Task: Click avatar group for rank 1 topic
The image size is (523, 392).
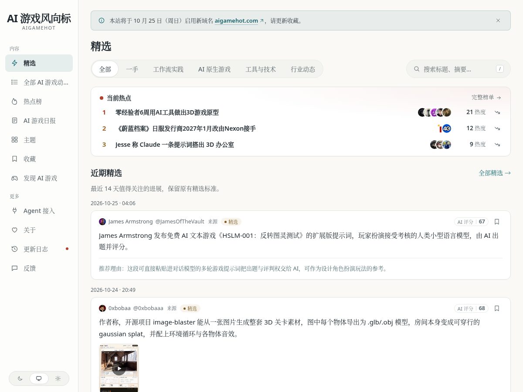Action: (435, 112)
